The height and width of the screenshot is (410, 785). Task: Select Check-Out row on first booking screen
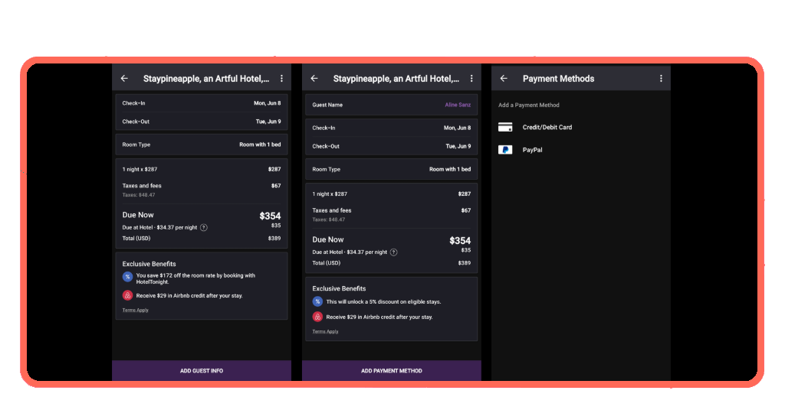(x=202, y=122)
